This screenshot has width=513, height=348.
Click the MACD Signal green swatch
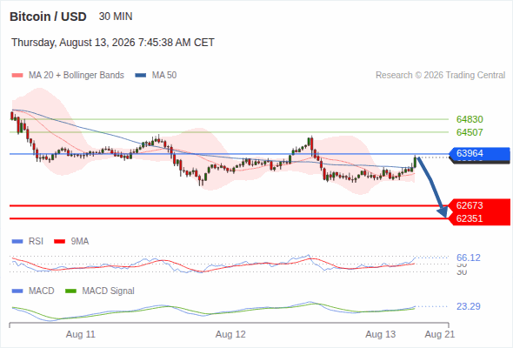(70, 291)
